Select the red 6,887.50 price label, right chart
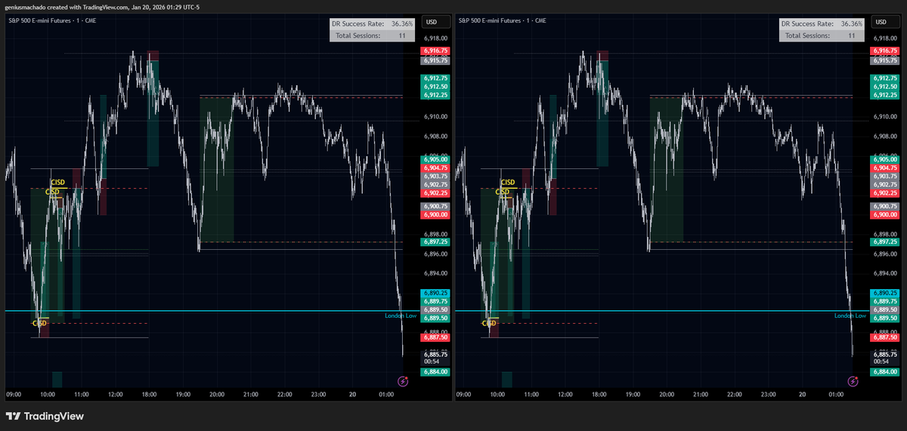 tap(885, 337)
